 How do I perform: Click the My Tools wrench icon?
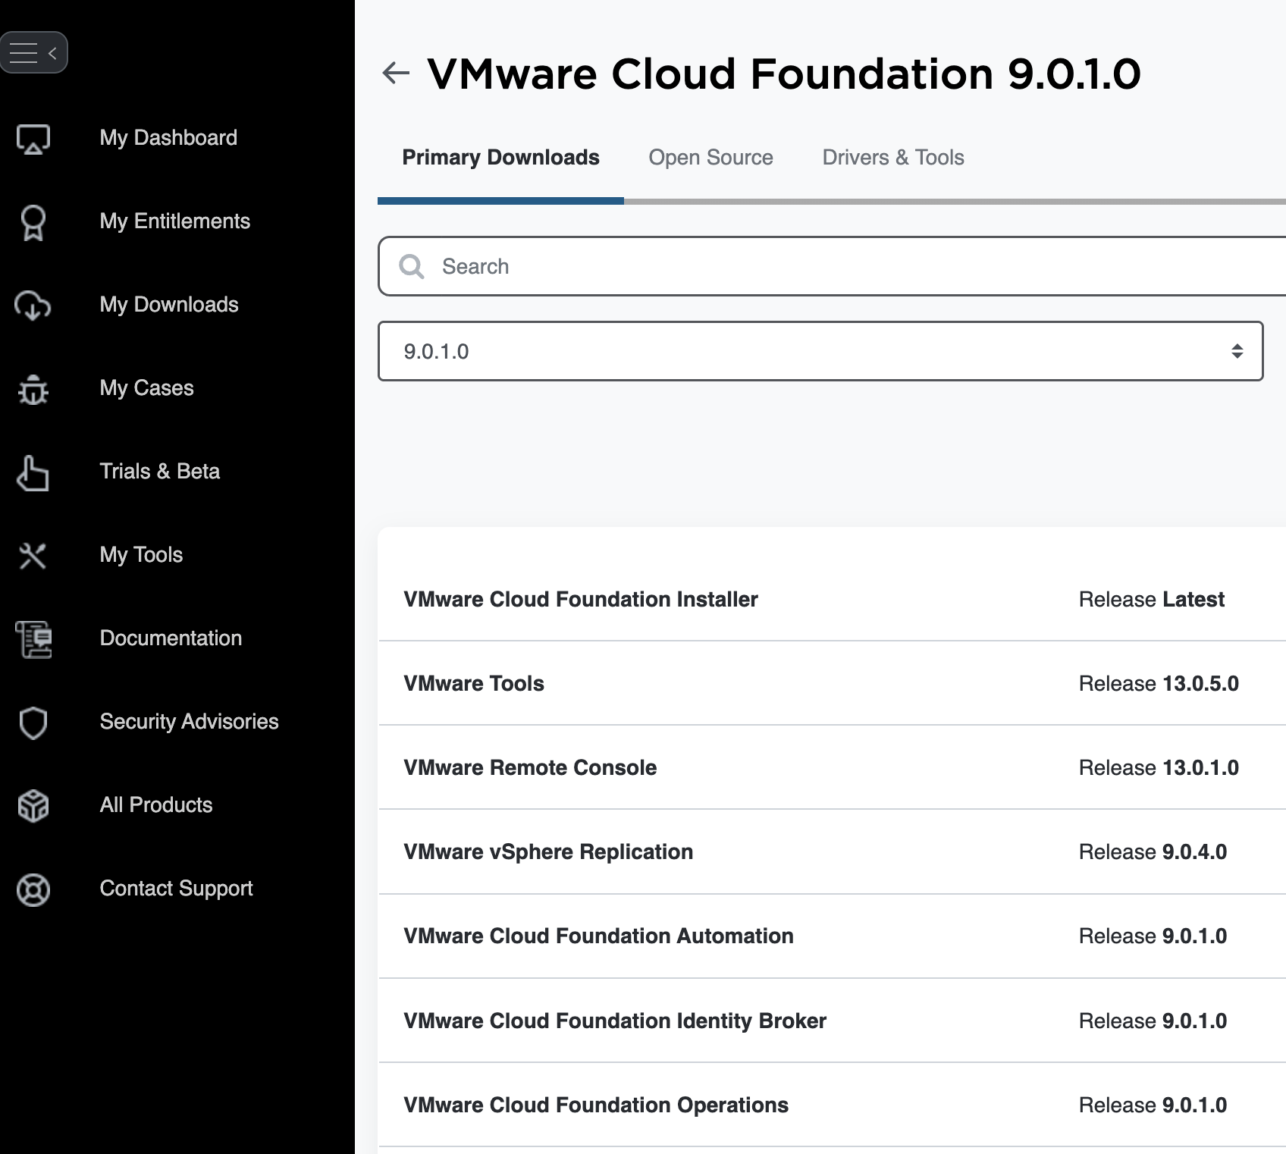pyautogui.click(x=33, y=556)
